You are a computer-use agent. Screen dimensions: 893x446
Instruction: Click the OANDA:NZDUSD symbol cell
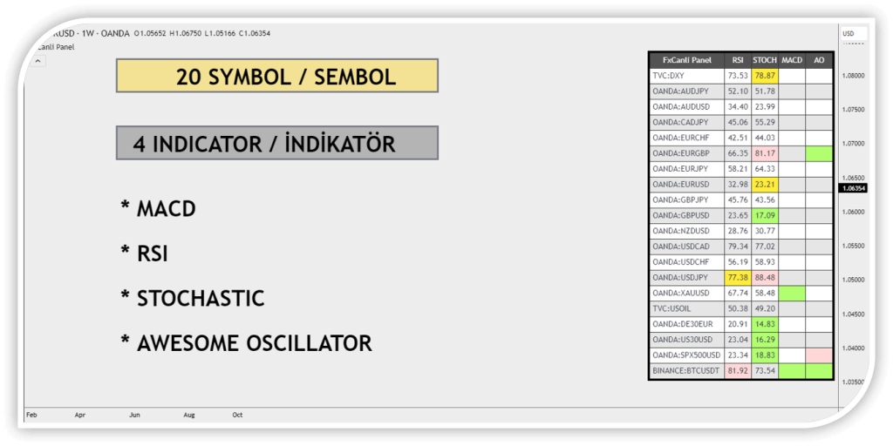pos(687,232)
